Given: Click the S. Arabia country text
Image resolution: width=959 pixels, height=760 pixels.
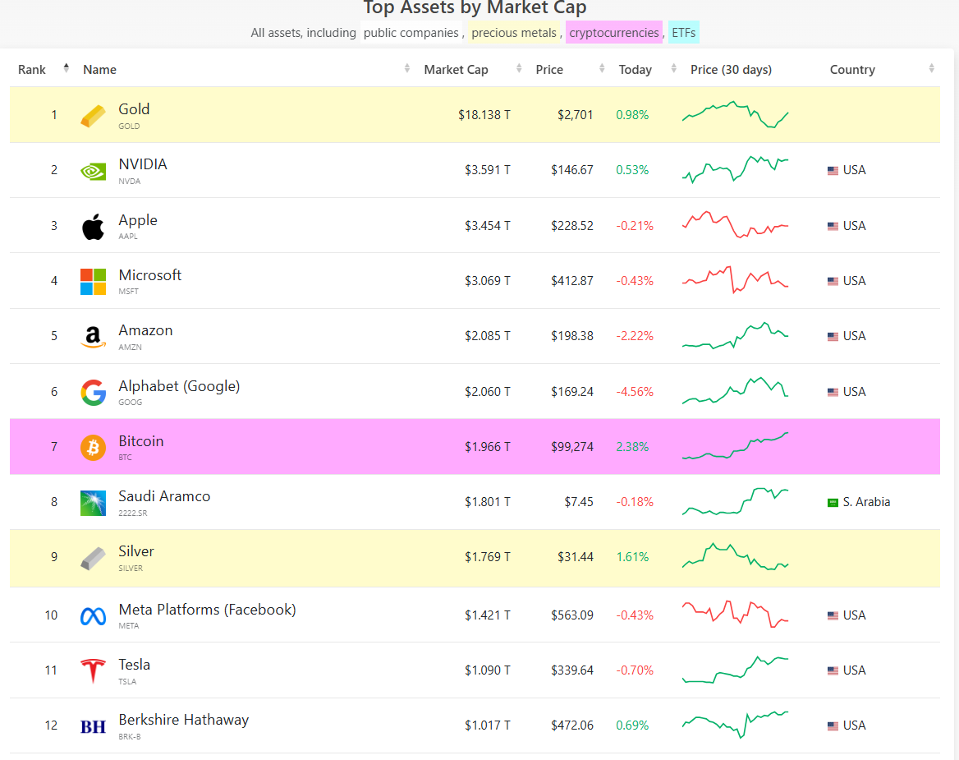Looking at the screenshot, I should pos(866,502).
